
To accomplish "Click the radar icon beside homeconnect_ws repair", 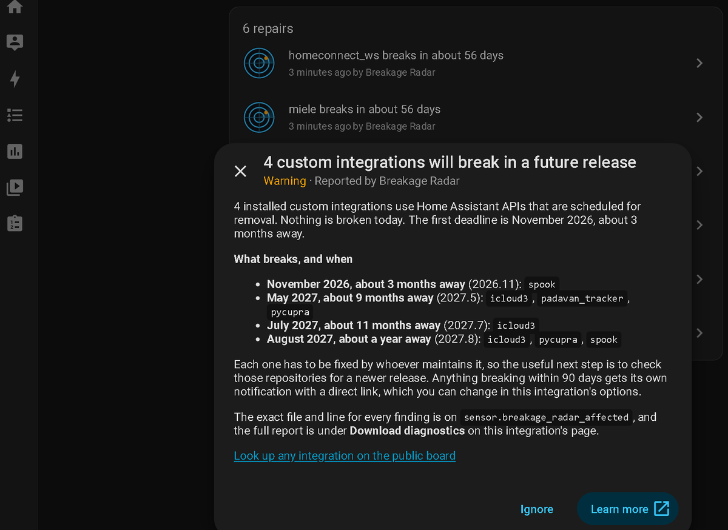I will (259, 62).
